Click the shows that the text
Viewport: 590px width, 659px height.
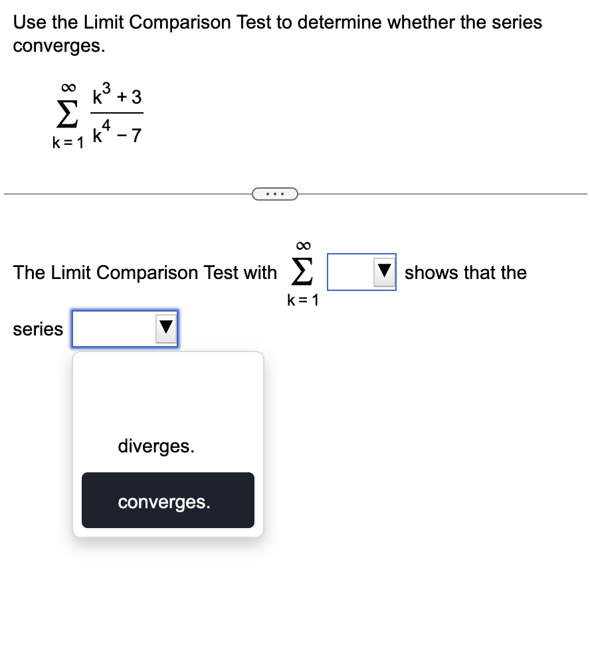click(466, 272)
